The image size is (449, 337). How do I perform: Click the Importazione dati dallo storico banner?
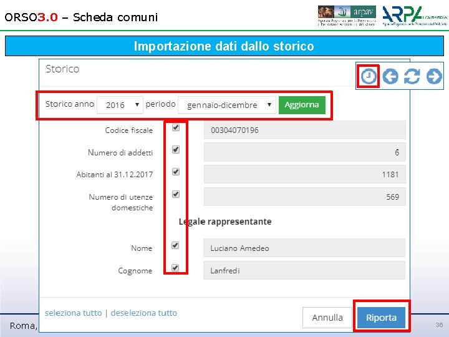(224, 46)
